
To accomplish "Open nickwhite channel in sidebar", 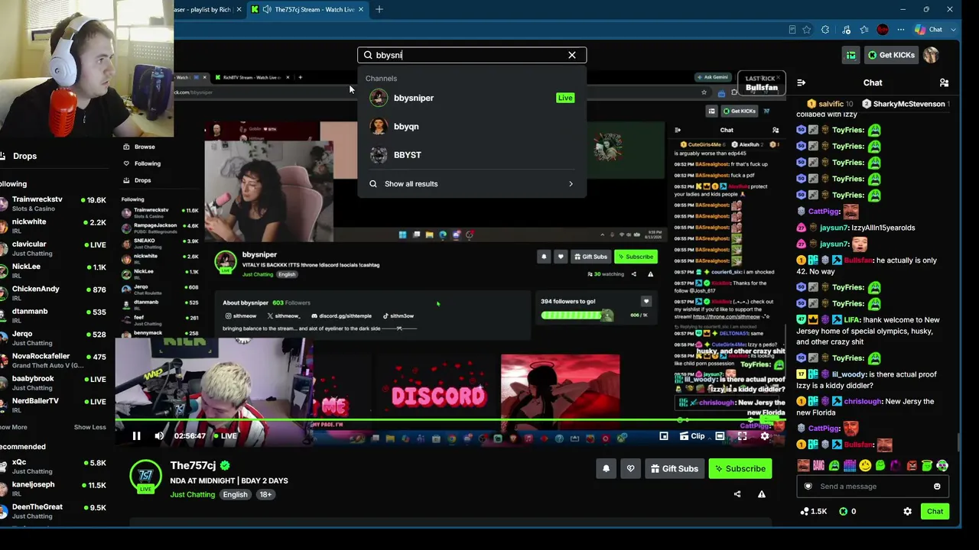I will point(53,225).
